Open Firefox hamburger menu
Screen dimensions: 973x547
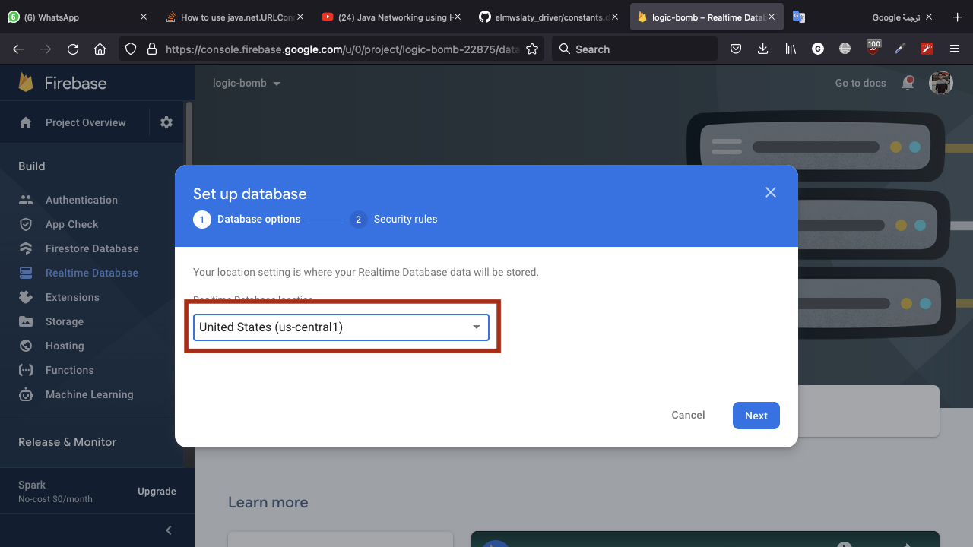(955, 49)
